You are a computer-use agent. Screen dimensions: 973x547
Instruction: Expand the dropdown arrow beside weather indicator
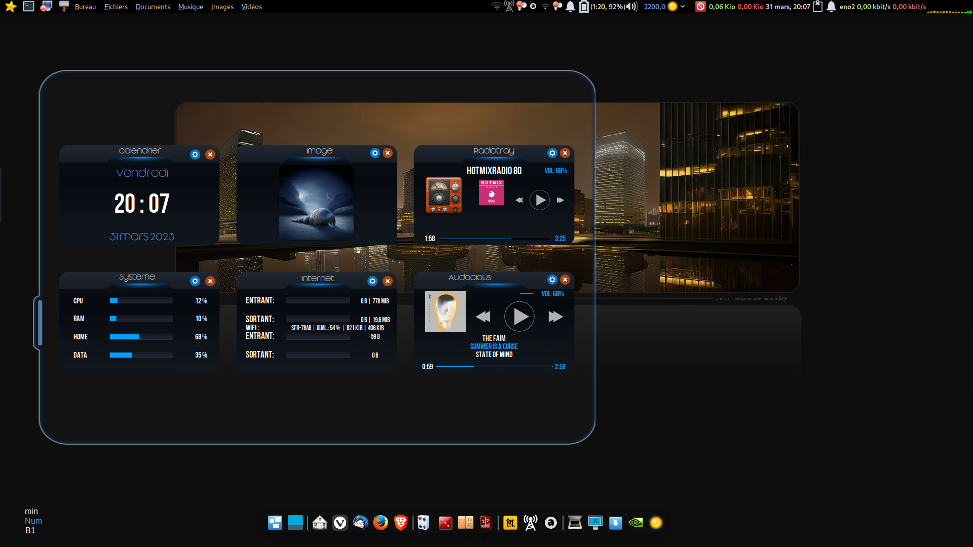[x=683, y=7]
